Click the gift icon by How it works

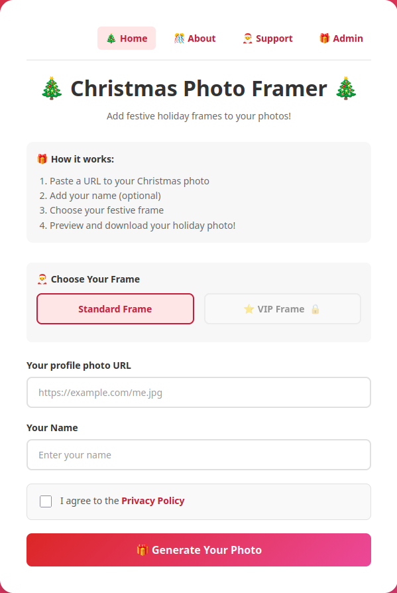(42, 159)
